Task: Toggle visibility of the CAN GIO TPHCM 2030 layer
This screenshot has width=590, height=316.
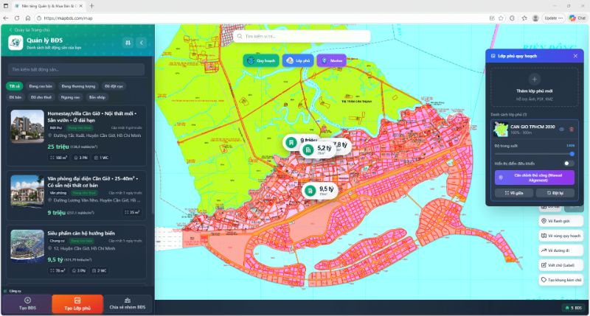Action: click(x=561, y=130)
